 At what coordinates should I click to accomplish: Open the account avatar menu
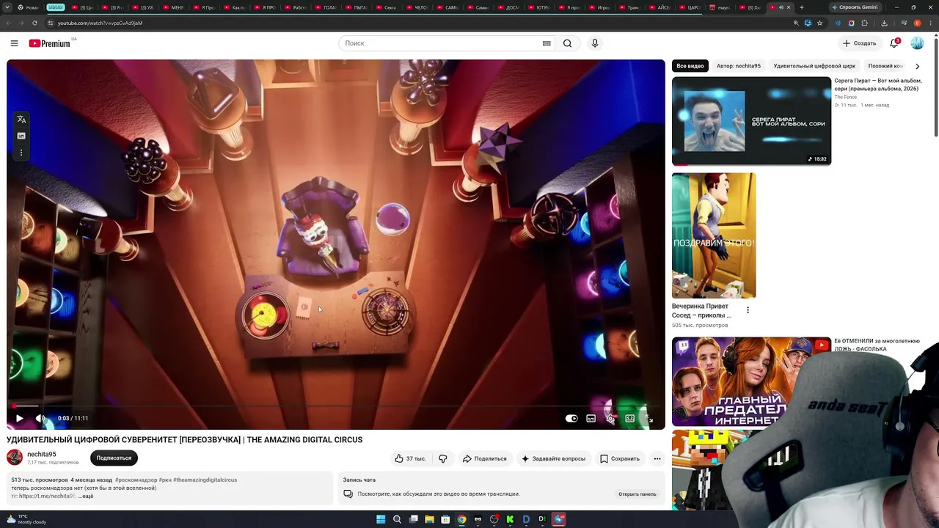[917, 43]
